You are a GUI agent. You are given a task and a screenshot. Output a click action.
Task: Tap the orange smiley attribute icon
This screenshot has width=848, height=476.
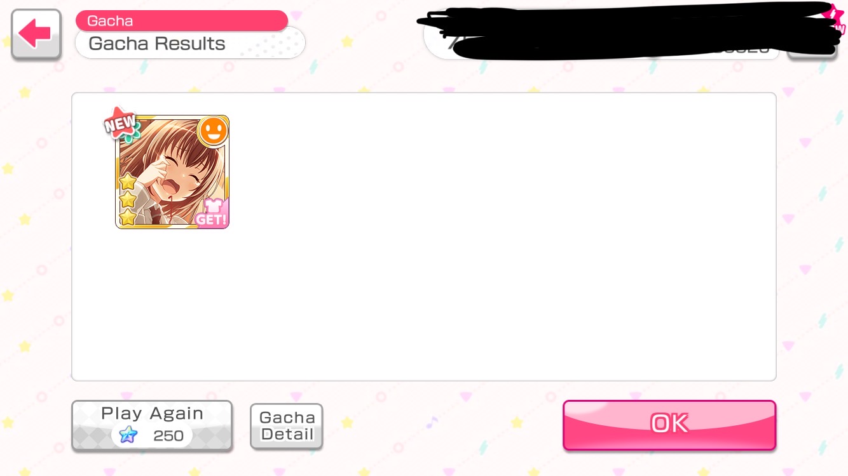[213, 131]
